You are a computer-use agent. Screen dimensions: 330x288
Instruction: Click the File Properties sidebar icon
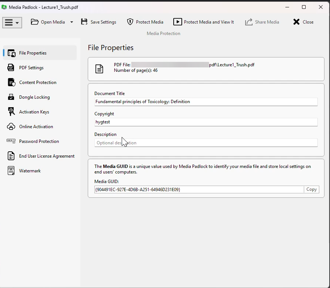pyautogui.click(x=11, y=53)
